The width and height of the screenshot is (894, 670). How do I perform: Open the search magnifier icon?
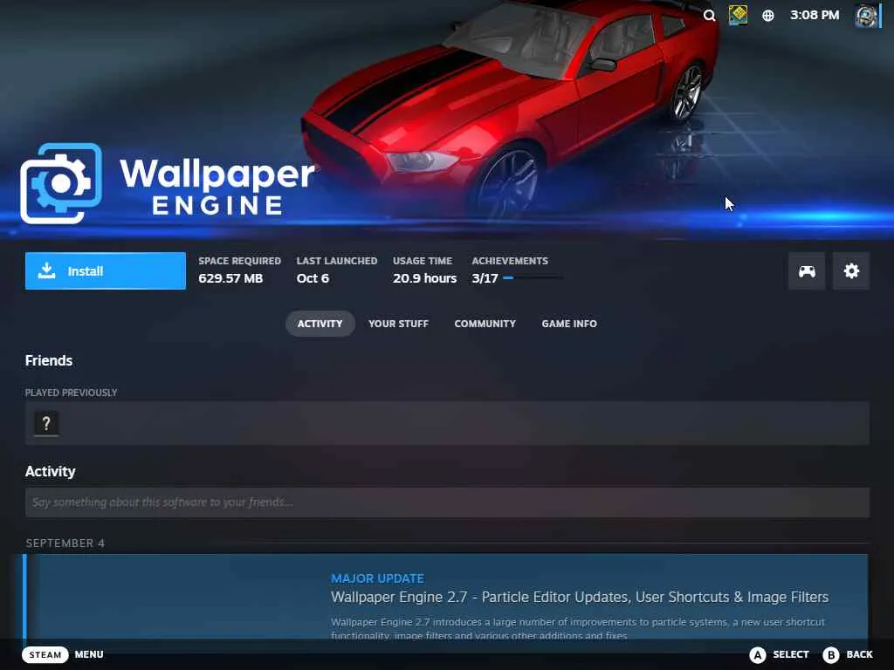pyautogui.click(x=709, y=16)
